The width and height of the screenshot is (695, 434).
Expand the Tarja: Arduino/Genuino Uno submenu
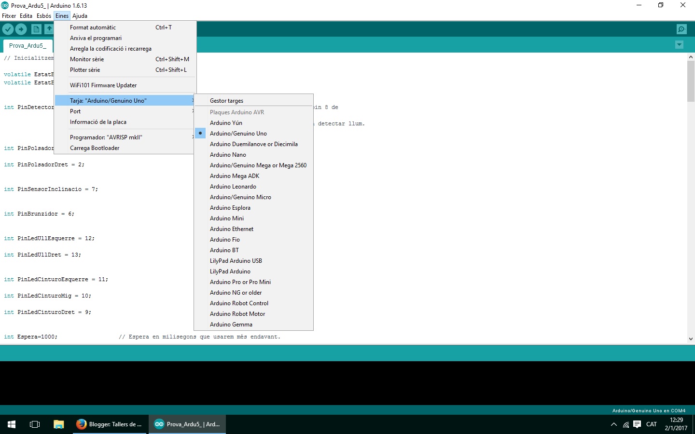point(125,101)
